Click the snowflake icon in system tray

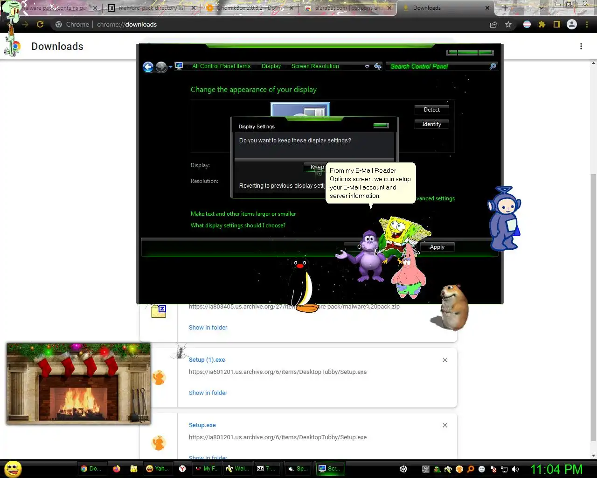point(403,469)
